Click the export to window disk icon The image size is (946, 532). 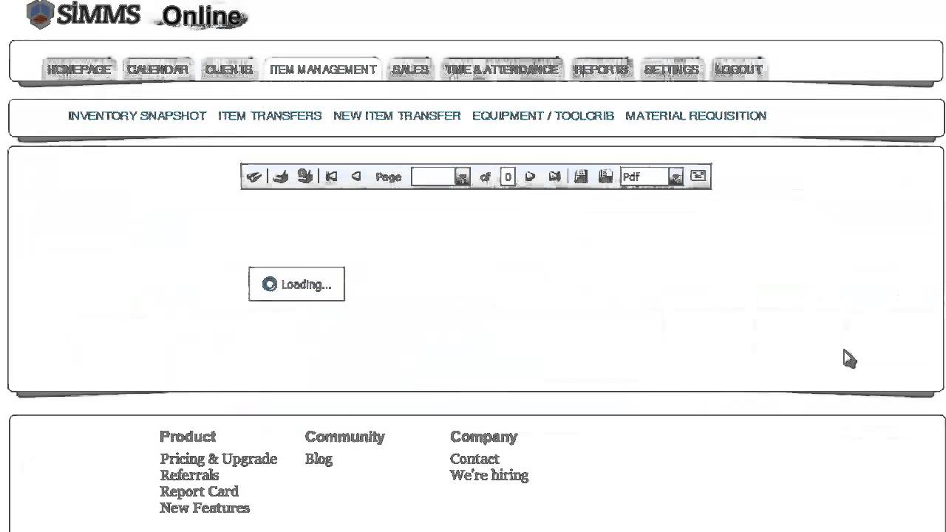[x=605, y=177]
